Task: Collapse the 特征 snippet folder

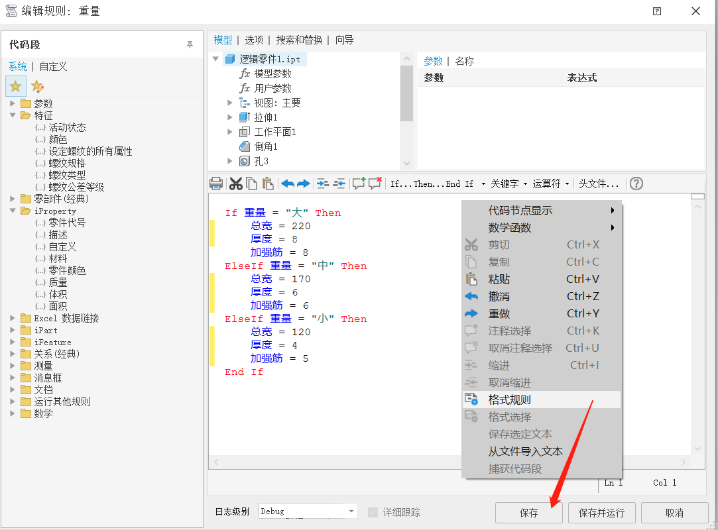Action: click(x=13, y=115)
